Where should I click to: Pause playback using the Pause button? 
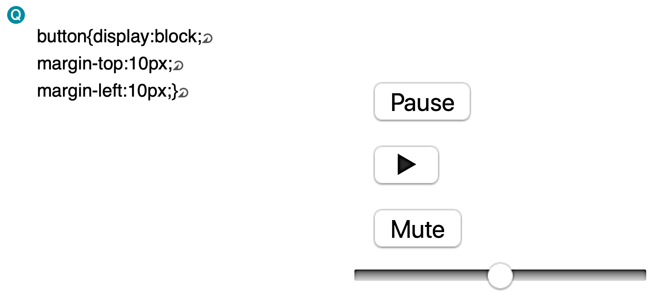422,102
